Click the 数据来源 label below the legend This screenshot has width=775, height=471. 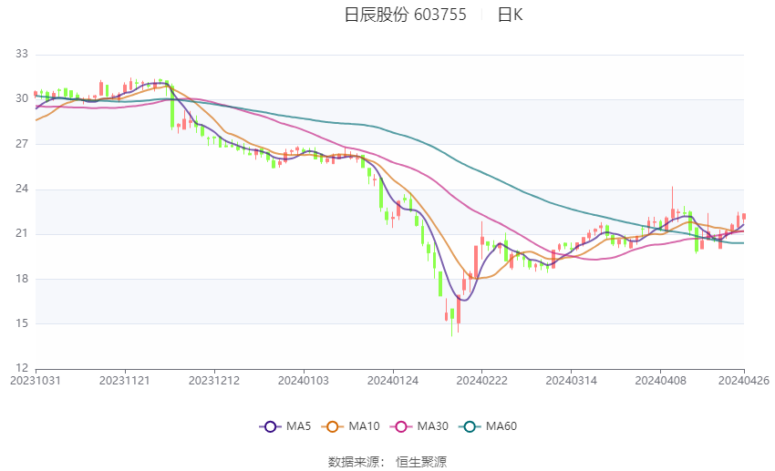pyautogui.click(x=356, y=462)
